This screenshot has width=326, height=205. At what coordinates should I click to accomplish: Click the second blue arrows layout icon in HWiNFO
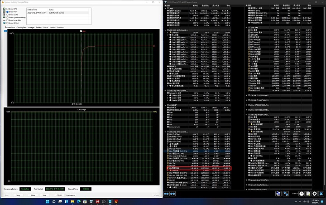click(173, 194)
